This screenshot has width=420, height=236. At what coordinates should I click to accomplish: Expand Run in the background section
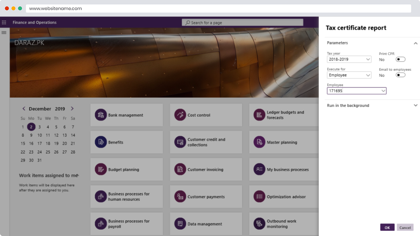415,106
